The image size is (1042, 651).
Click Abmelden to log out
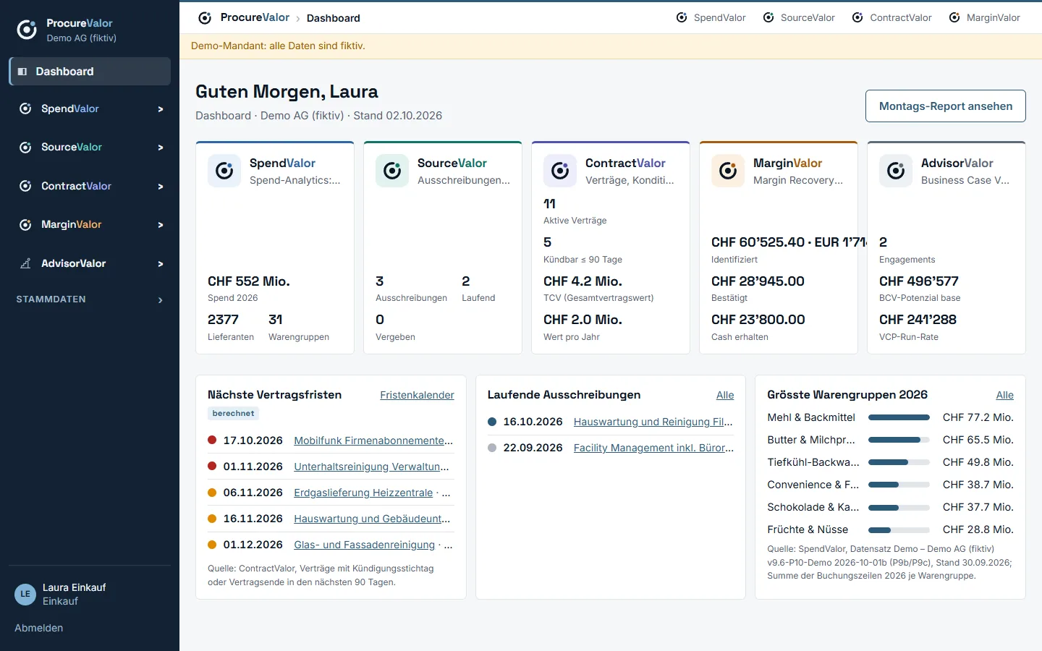pos(39,628)
